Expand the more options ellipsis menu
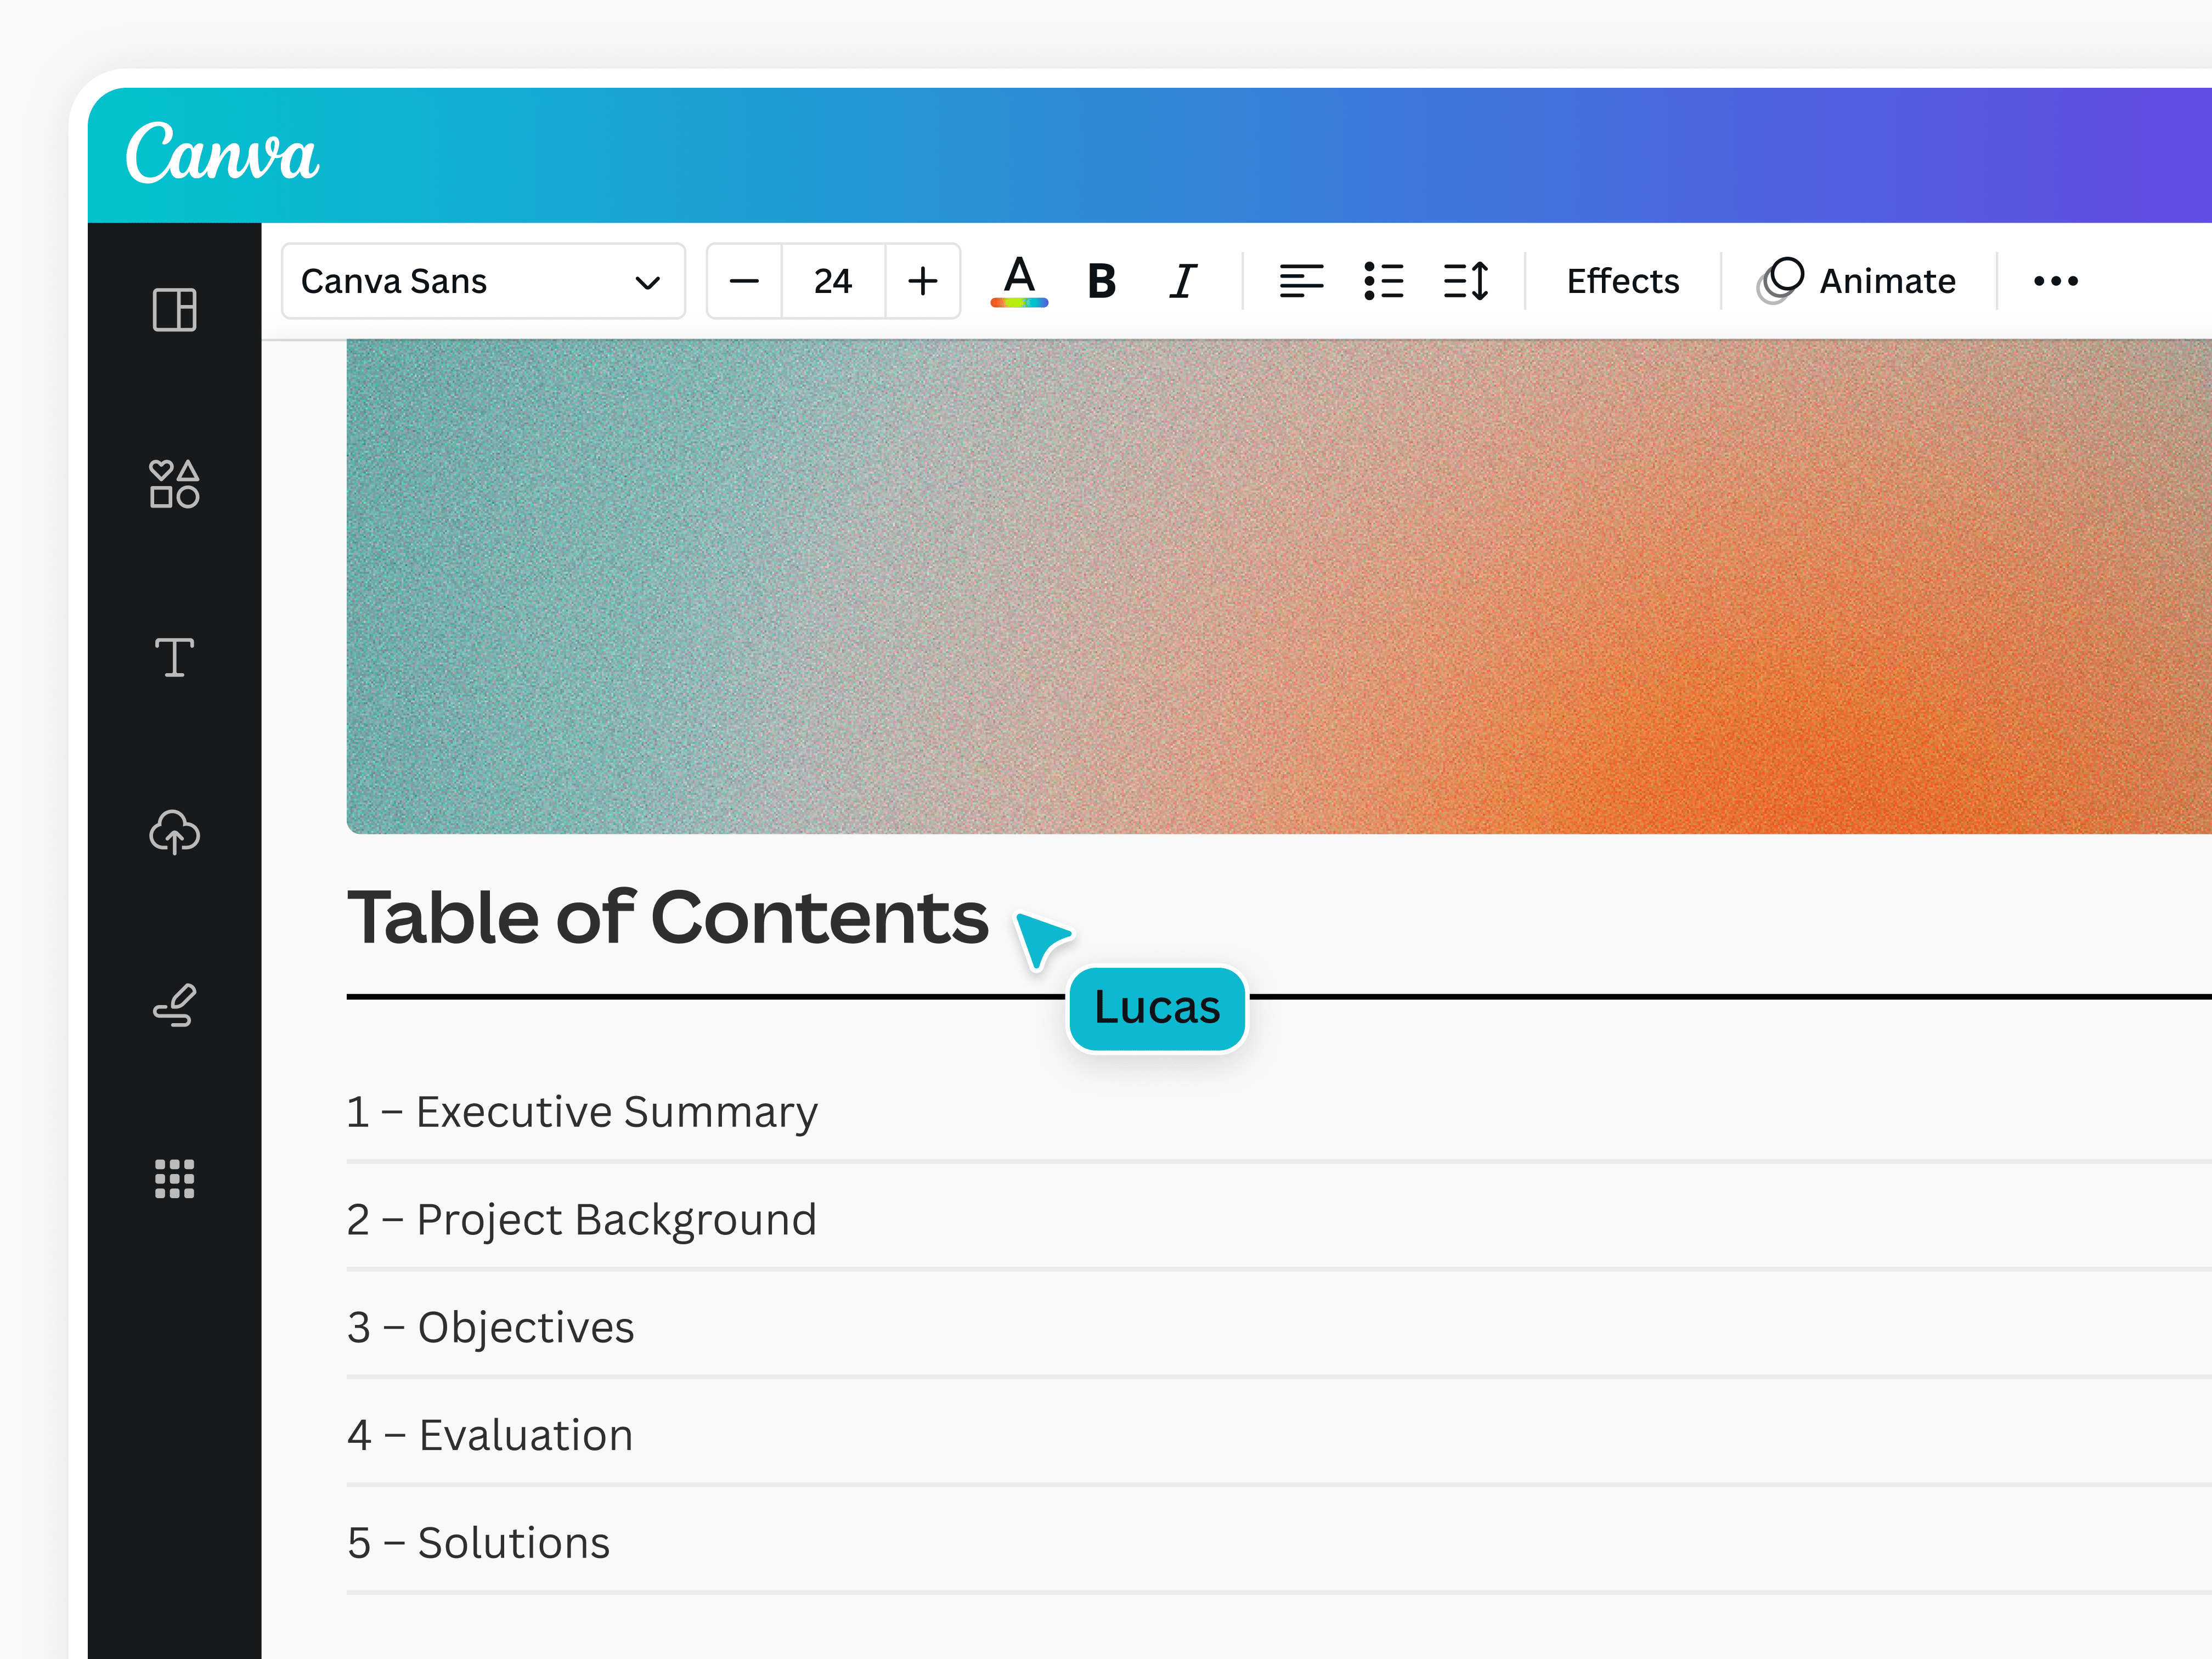 tap(2055, 282)
